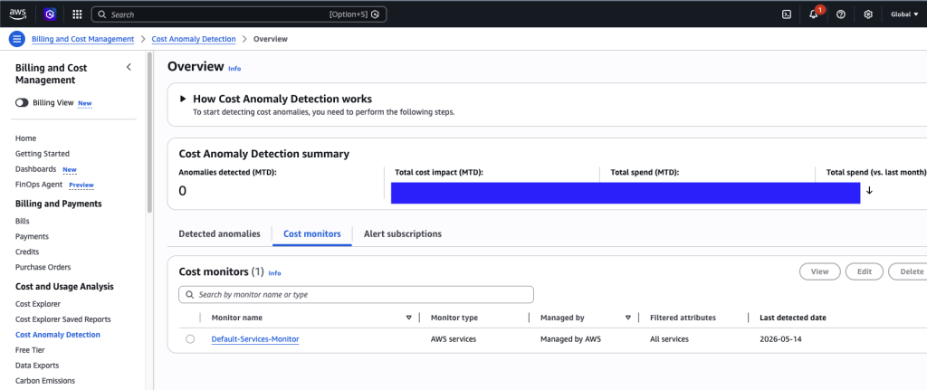The width and height of the screenshot is (927, 390).
Task: Click Info link next to Overview
Action: (x=234, y=69)
